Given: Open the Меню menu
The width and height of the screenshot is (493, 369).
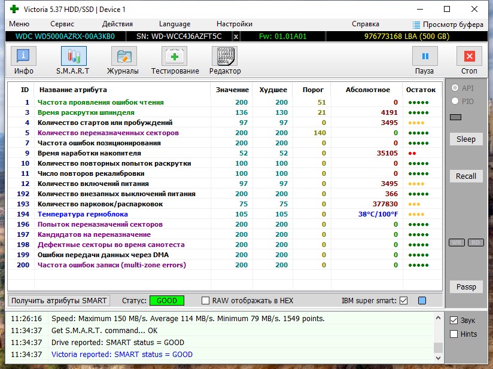Looking at the screenshot, I should pos(19,24).
